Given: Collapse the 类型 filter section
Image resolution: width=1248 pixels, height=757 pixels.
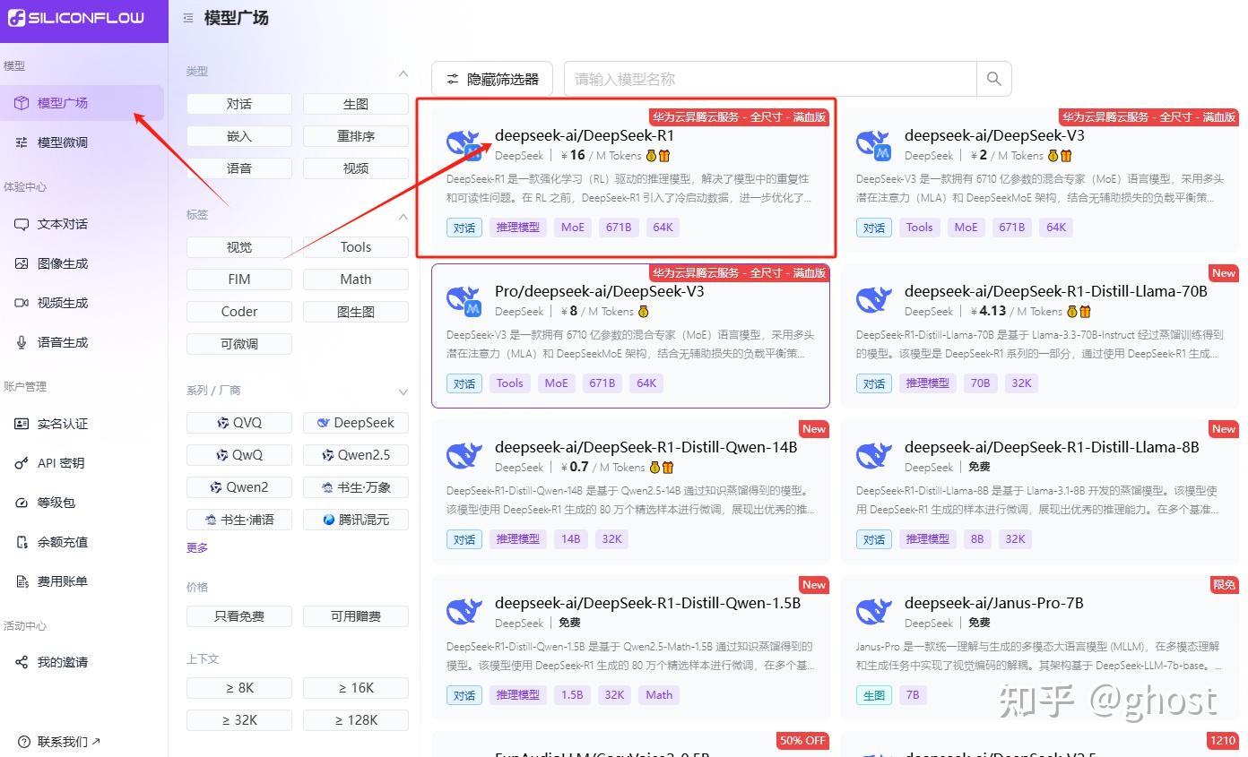Looking at the screenshot, I should [x=403, y=71].
